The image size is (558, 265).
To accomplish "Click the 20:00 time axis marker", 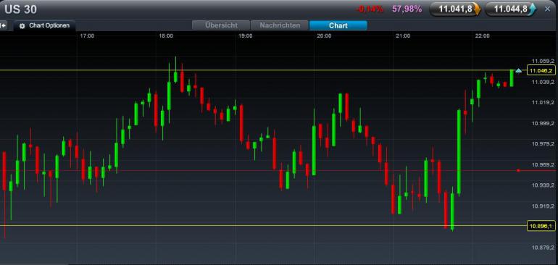I will [x=324, y=36].
